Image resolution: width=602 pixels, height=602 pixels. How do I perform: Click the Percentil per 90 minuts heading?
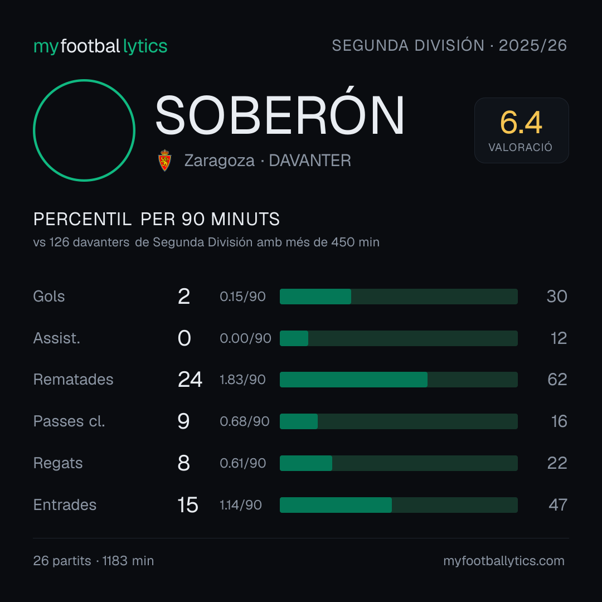(156, 219)
